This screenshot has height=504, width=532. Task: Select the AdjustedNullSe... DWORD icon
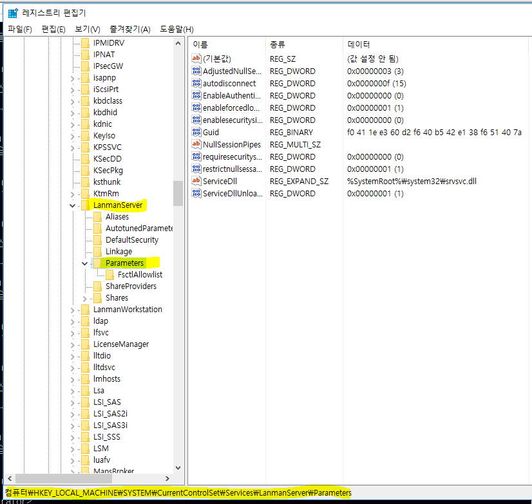coord(196,71)
